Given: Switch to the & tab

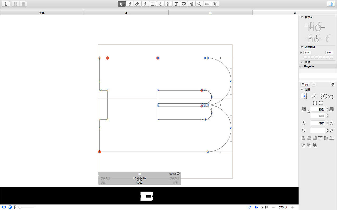Looking at the screenshot, I should click(126, 13).
